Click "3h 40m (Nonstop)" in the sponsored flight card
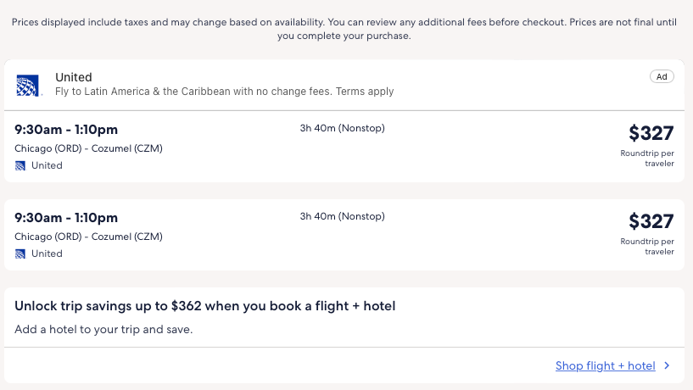693x390 pixels. pos(342,128)
